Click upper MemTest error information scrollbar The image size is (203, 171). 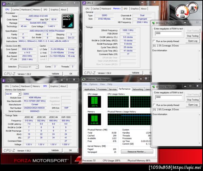(199, 65)
